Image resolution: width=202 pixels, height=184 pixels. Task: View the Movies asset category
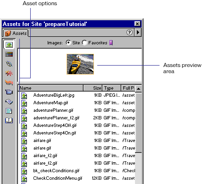click(9, 92)
